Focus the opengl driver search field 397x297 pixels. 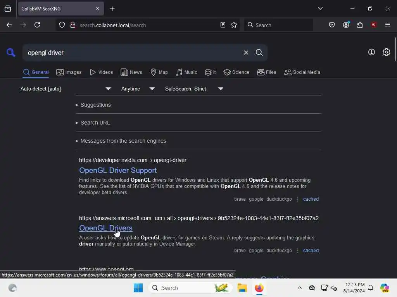[x=132, y=53]
